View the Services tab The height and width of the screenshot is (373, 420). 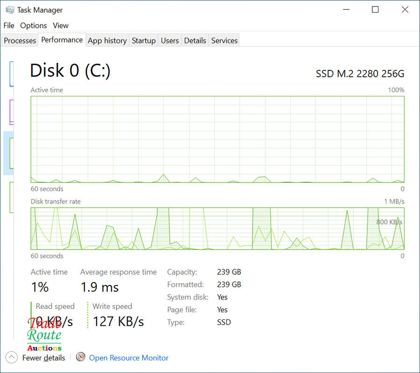224,41
